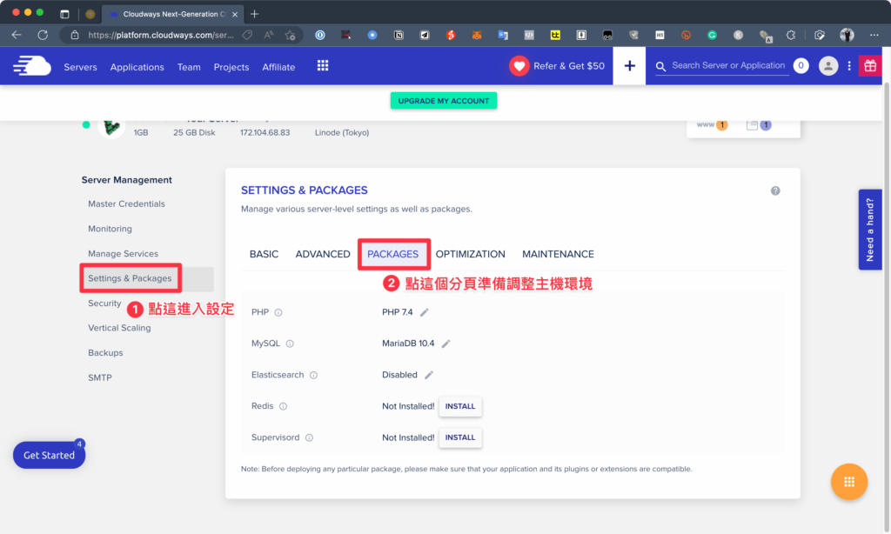Switch to the PACKAGES tab

click(x=392, y=254)
